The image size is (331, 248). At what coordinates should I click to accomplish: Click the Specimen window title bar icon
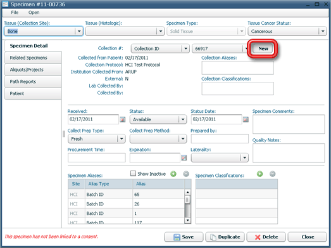(5, 4)
